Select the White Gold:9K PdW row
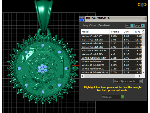 click(111, 58)
